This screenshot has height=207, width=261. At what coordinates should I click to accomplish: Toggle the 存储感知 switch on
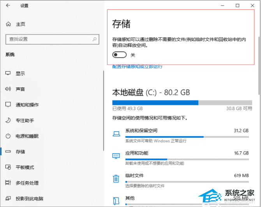click(119, 55)
